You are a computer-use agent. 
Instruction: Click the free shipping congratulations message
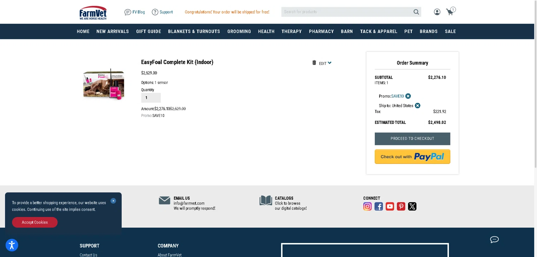(227, 12)
